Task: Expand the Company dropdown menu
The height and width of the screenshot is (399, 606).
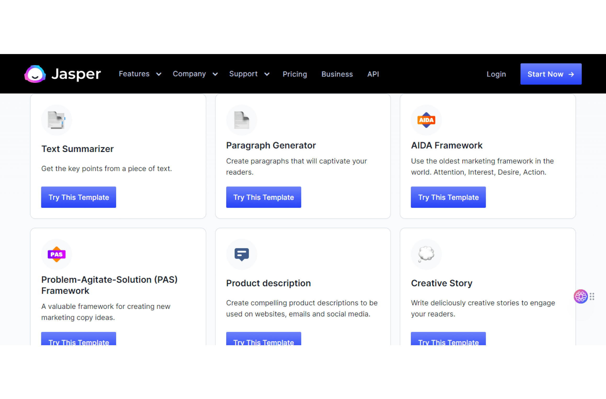Action: (x=195, y=74)
